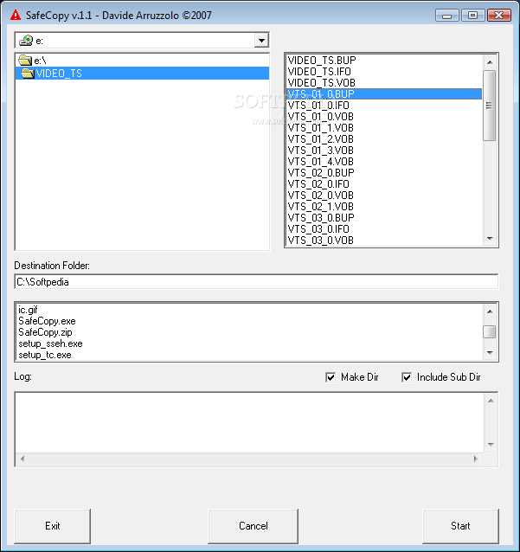Uncheck the Include Sub Dir checkbox
Image resolution: width=520 pixels, height=552 pixels.
[x=407, y=377]
